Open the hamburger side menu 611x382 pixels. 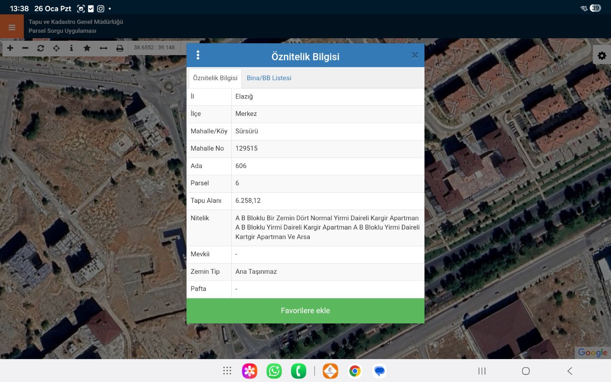click(12, 27)
